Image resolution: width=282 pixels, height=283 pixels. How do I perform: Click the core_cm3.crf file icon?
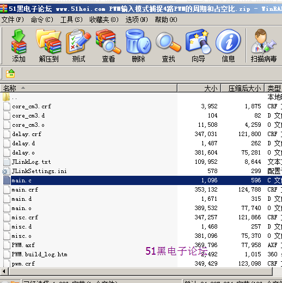pyautogui.click(x=7, y=106)
